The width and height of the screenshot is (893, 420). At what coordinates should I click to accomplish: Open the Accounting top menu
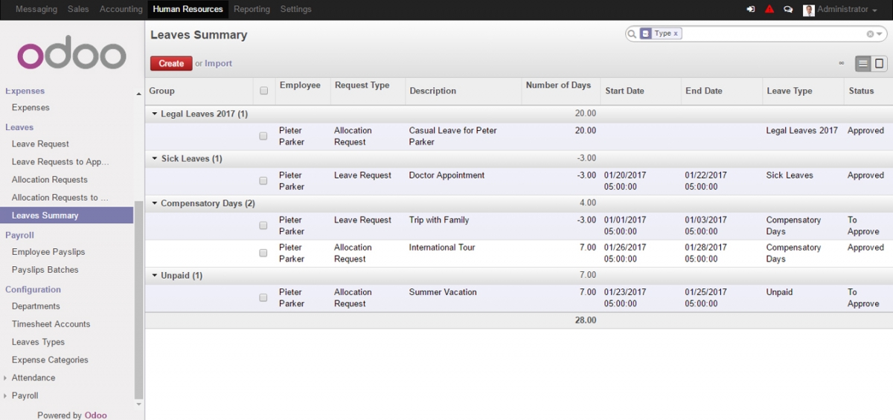(x=121, y=10)
